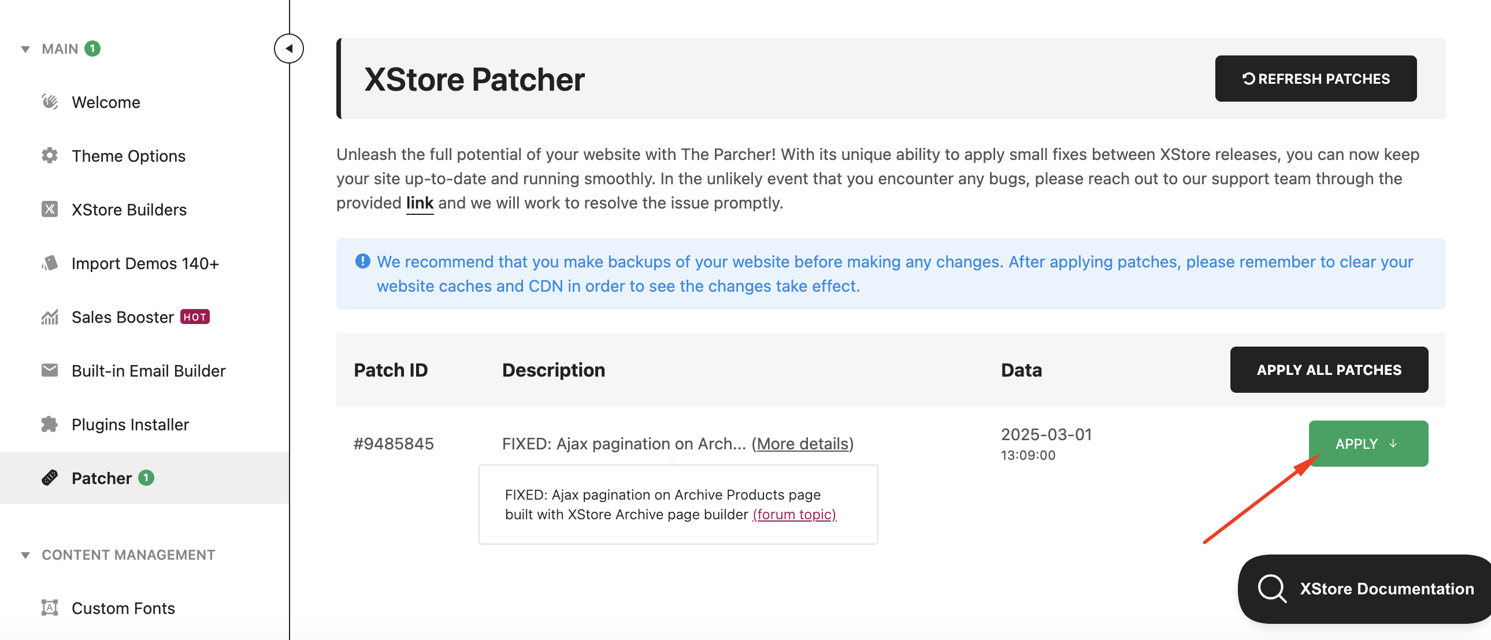
Task: Click the Built-in Email Builder envelope icon
Action: tap(50, 370)
